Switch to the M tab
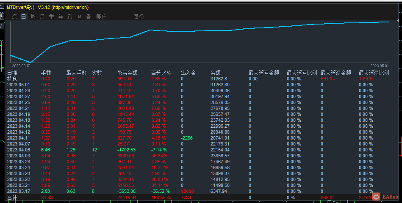Screen dimensions: 402x203 point(80,16)
